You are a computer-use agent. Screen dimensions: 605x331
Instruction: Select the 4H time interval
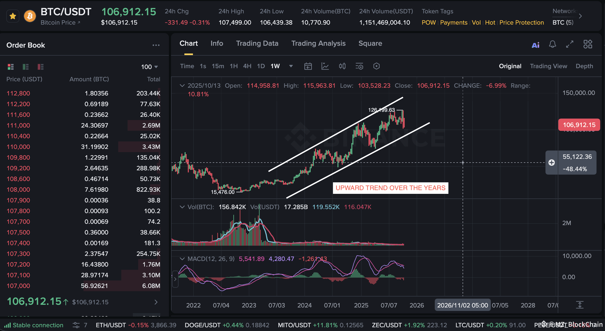pos(247,66)
